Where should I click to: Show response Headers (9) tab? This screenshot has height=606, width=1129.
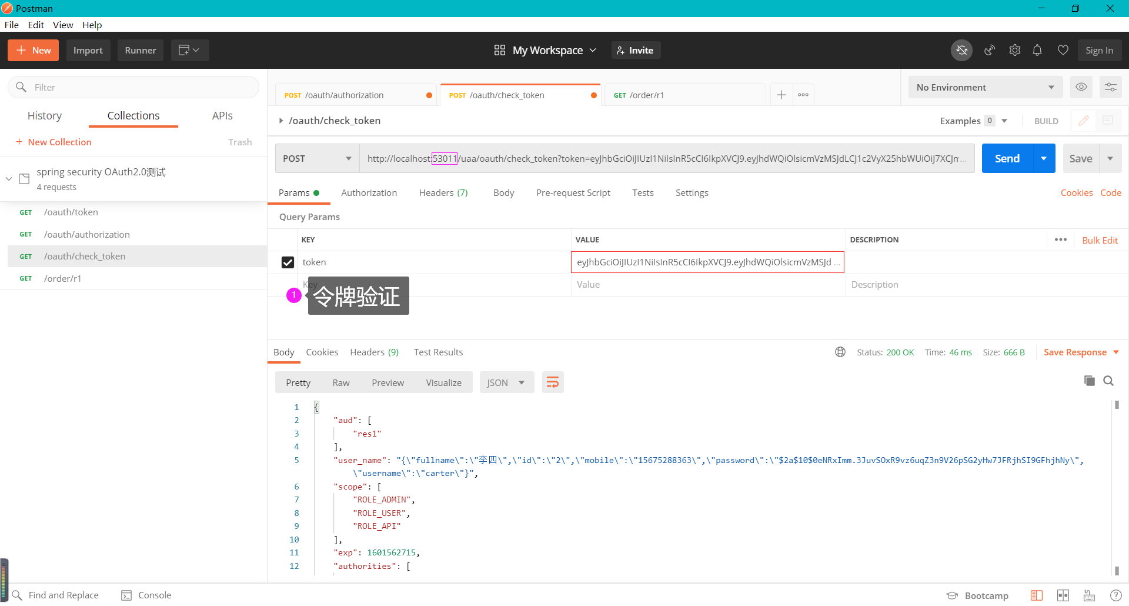point(375,352)
